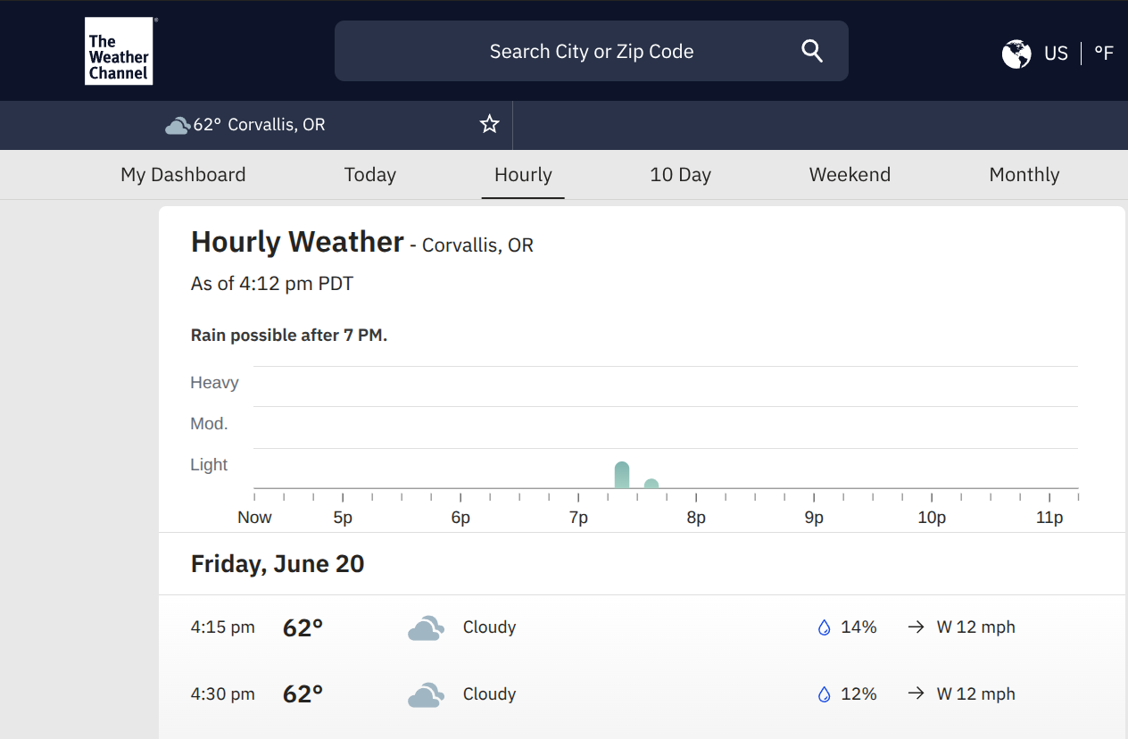Switch to the Today tab
This screenshot has width=1128, height=739.
[x=369, y=175]
